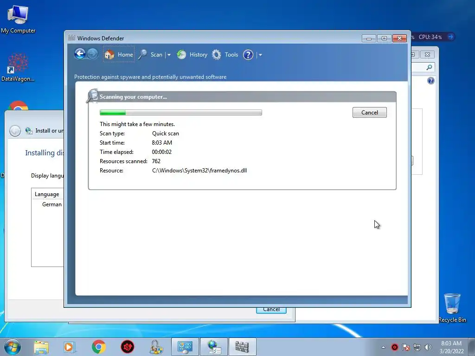
Task: Click the History clock icon in the toolbar
Action: [x=181, y=55]
